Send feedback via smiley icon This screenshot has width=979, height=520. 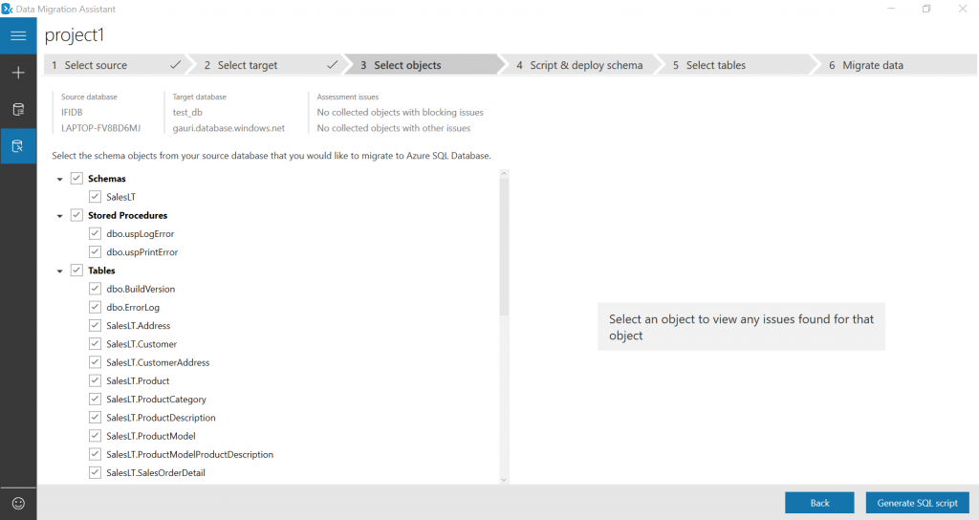[x=18, y=503]
